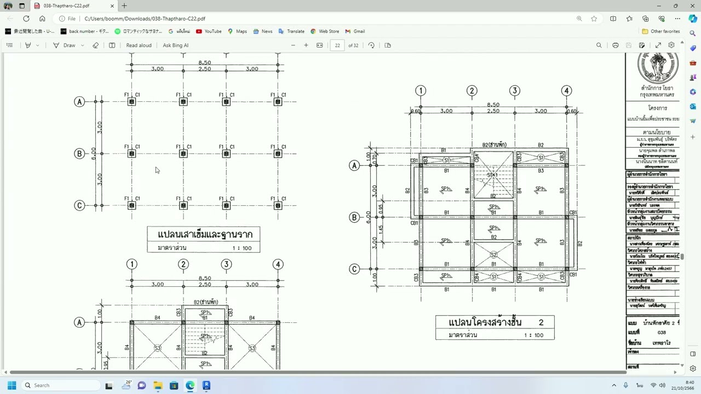This screenshot has height=394, width=701.
Task: Open a new browser tab
Action: coord(124,5)
